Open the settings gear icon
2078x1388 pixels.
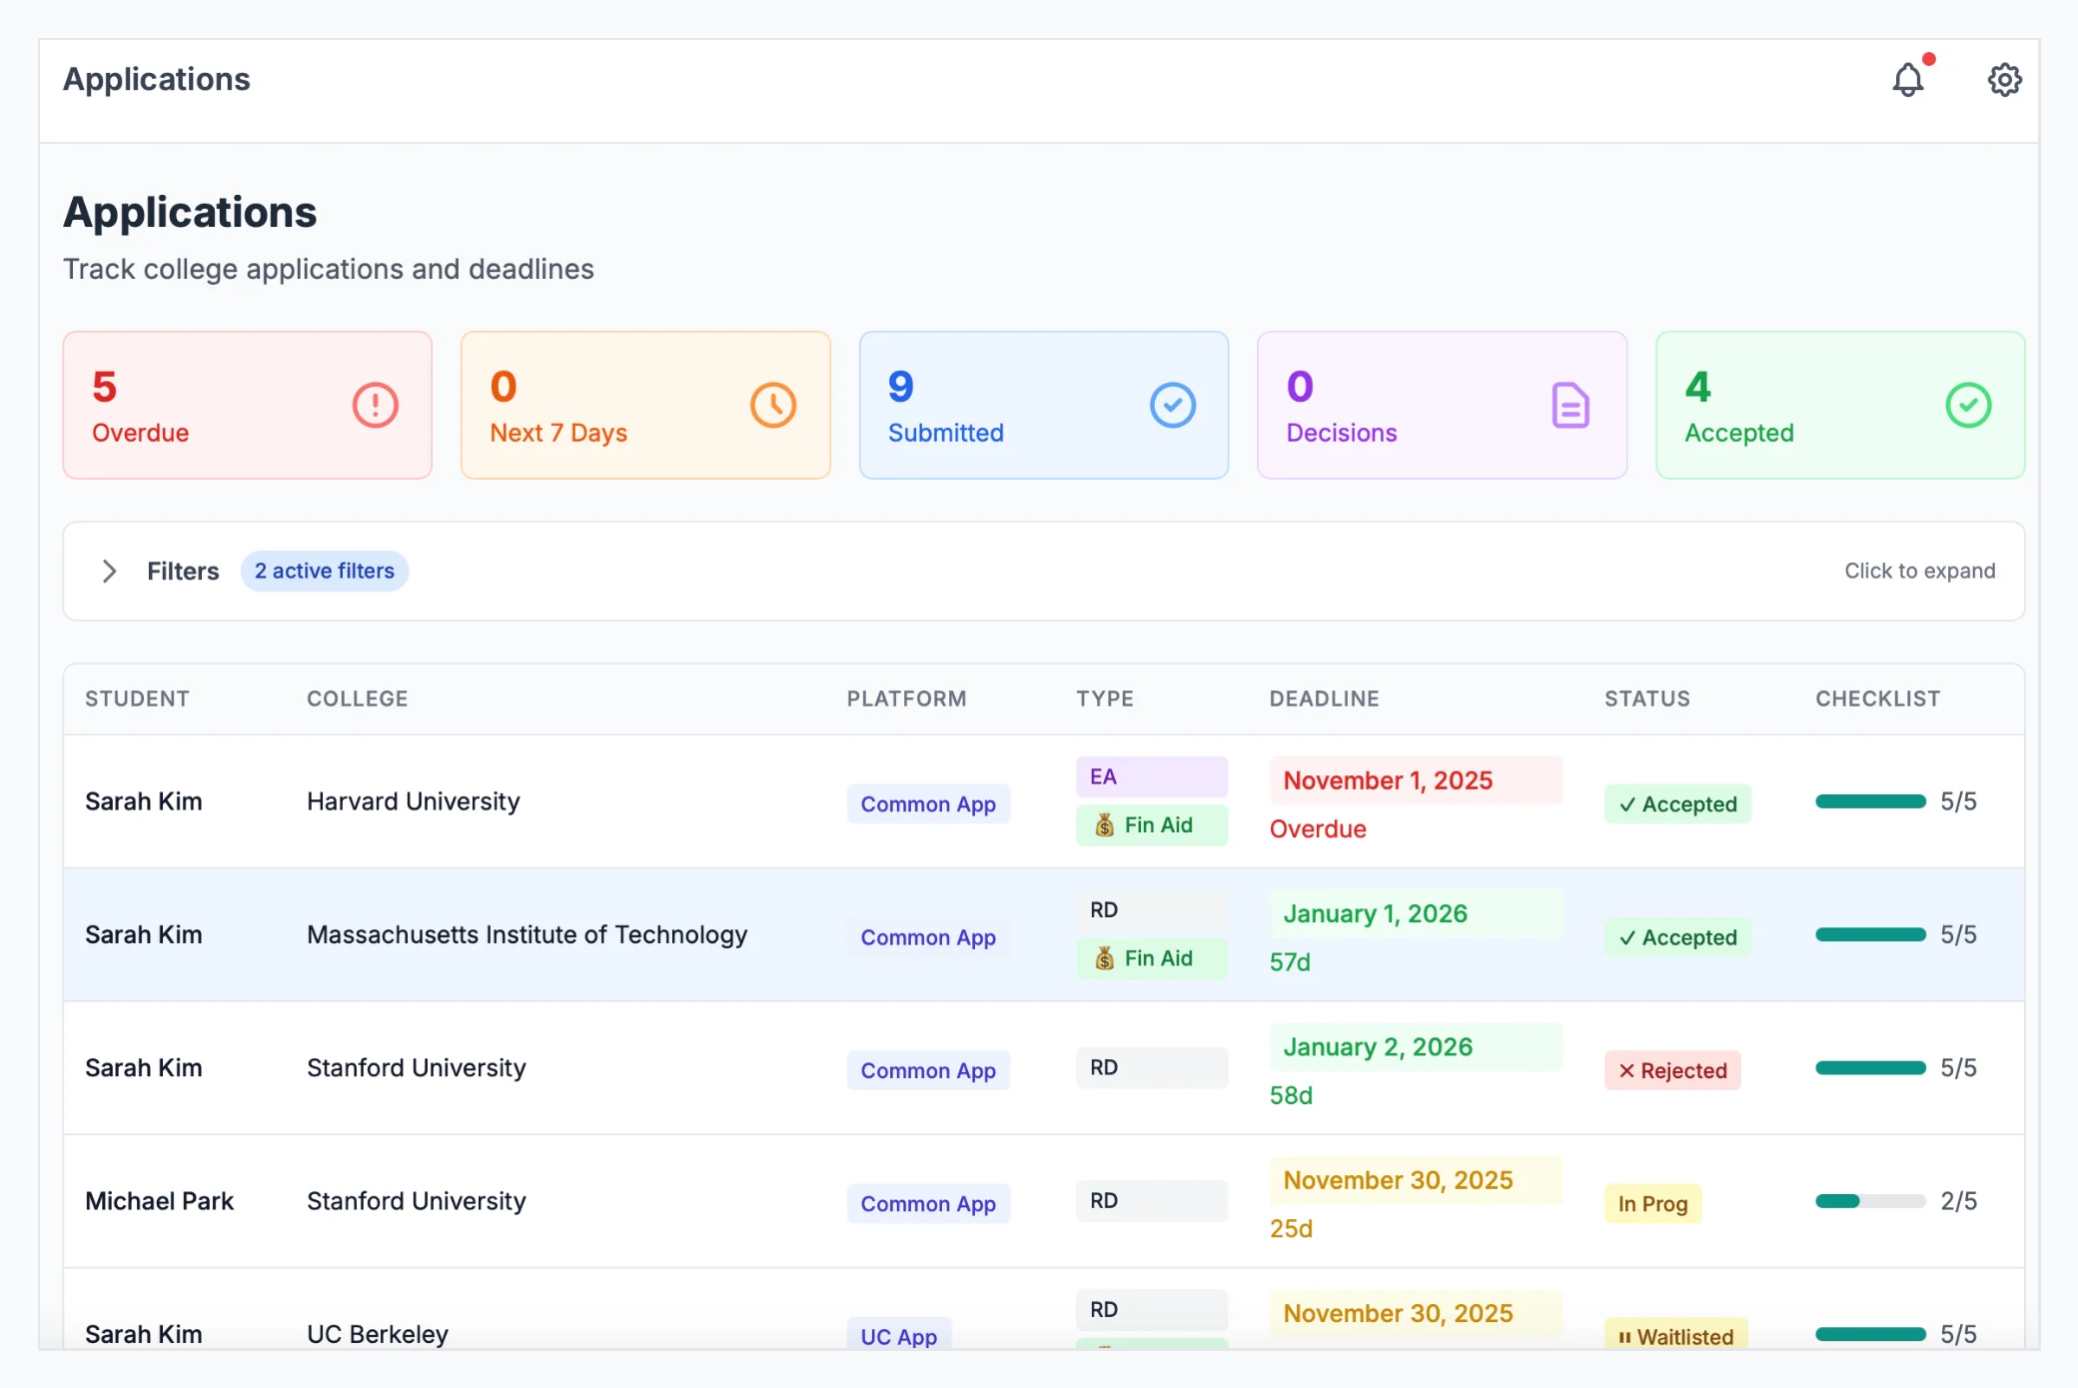click(2004, 80)
